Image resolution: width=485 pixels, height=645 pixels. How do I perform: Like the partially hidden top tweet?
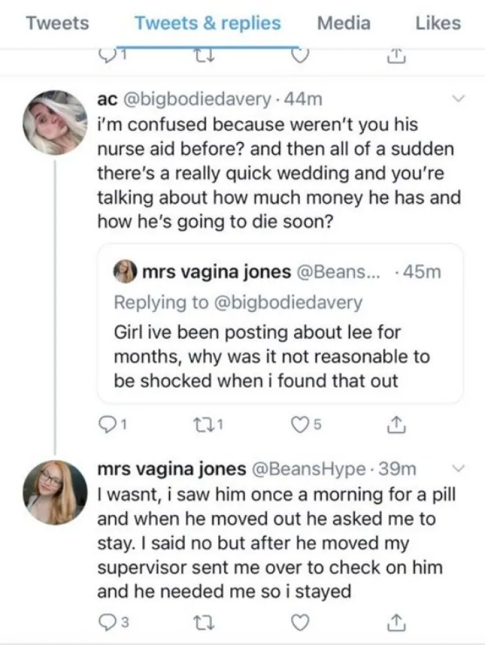tap(299, 57)
